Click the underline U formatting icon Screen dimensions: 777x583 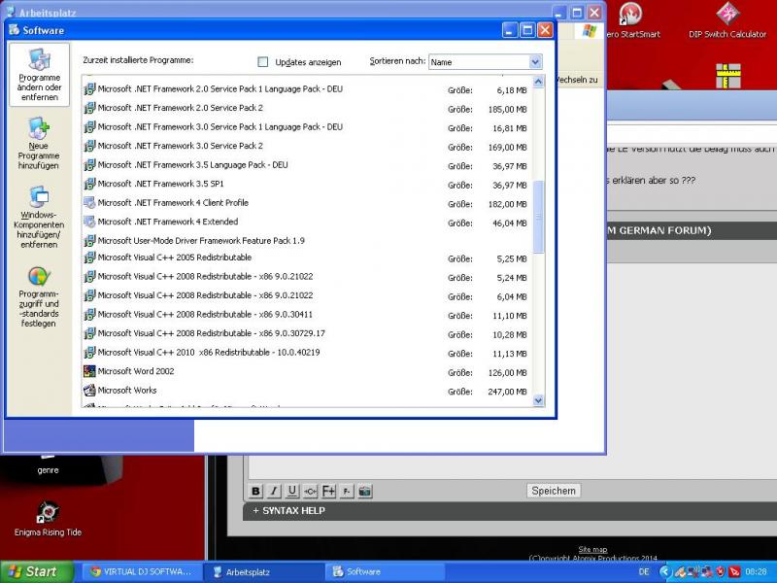point(292,491)
